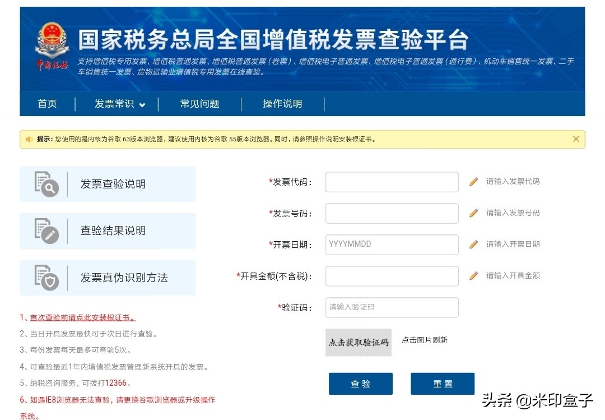Expand the 发票常识 dropdown menu
The image size is (605, 420).
coord(117,104)
